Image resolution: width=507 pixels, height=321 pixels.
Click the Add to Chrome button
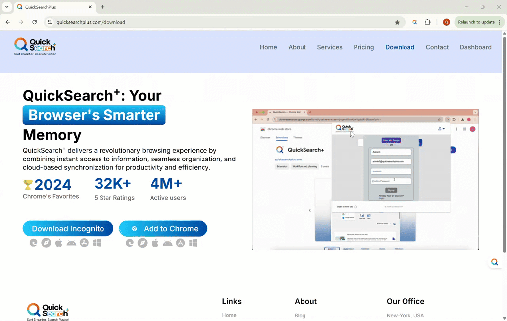(163, 228)
